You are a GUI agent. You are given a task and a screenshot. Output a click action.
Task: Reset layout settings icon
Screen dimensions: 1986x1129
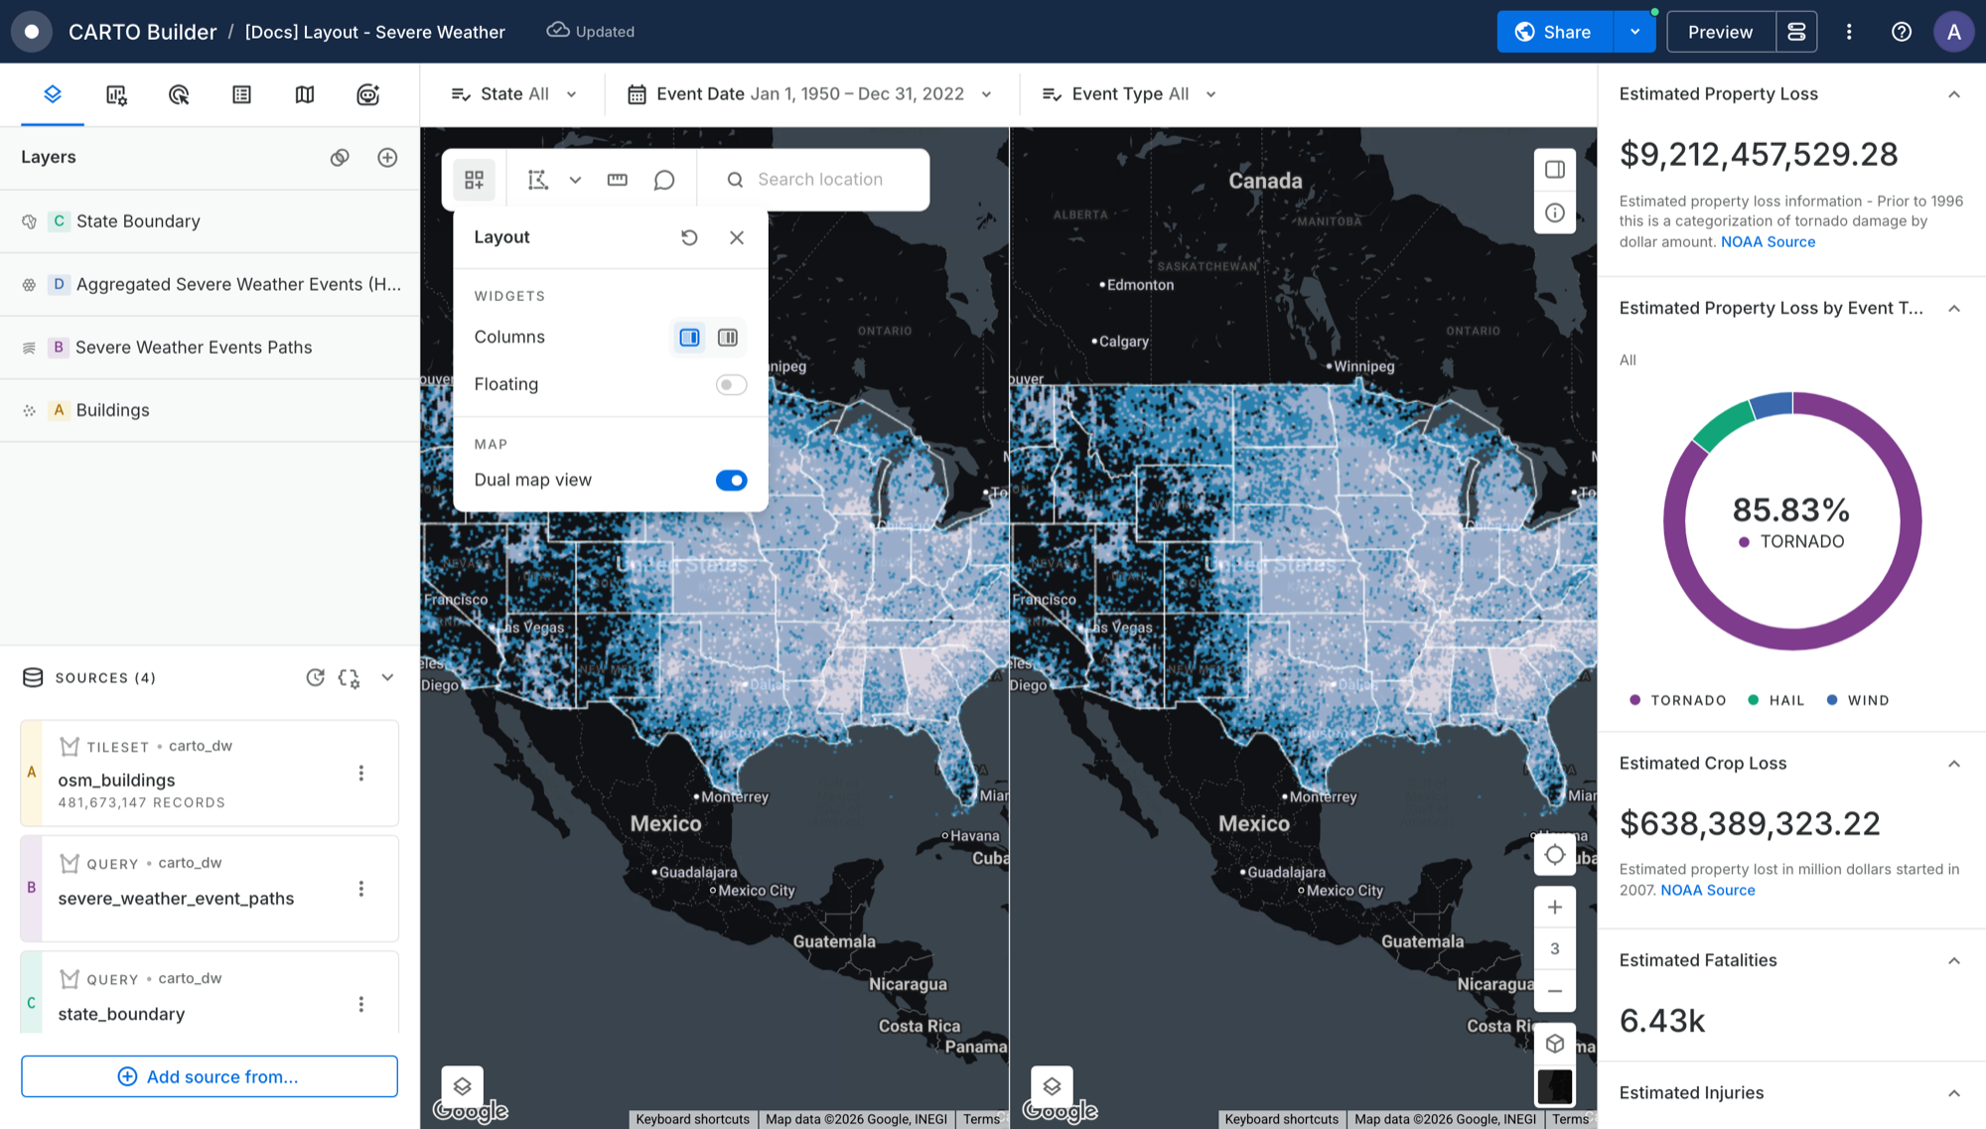[x=689, y=237]
